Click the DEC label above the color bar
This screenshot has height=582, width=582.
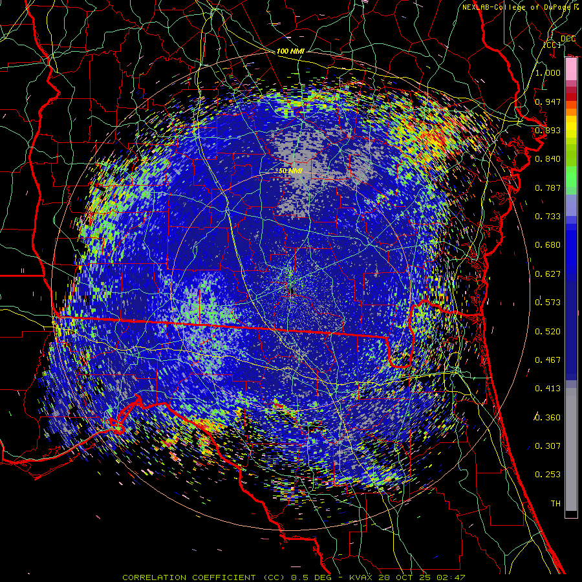pyautogui.click(x=568, y=38)
